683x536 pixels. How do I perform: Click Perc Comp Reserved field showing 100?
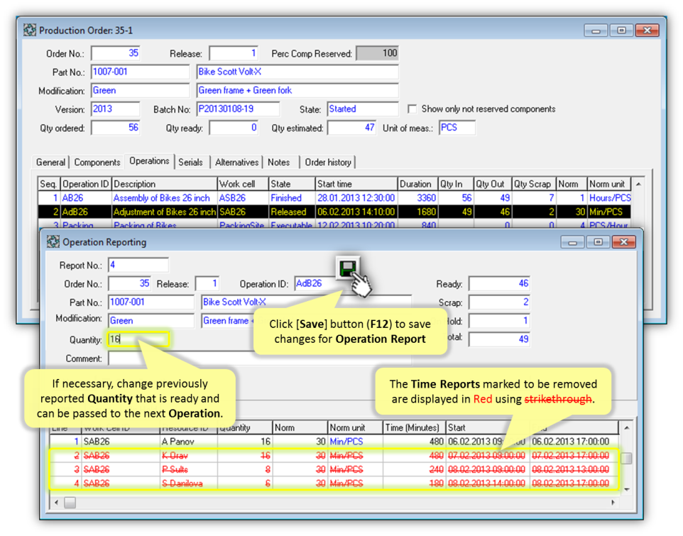377,53
